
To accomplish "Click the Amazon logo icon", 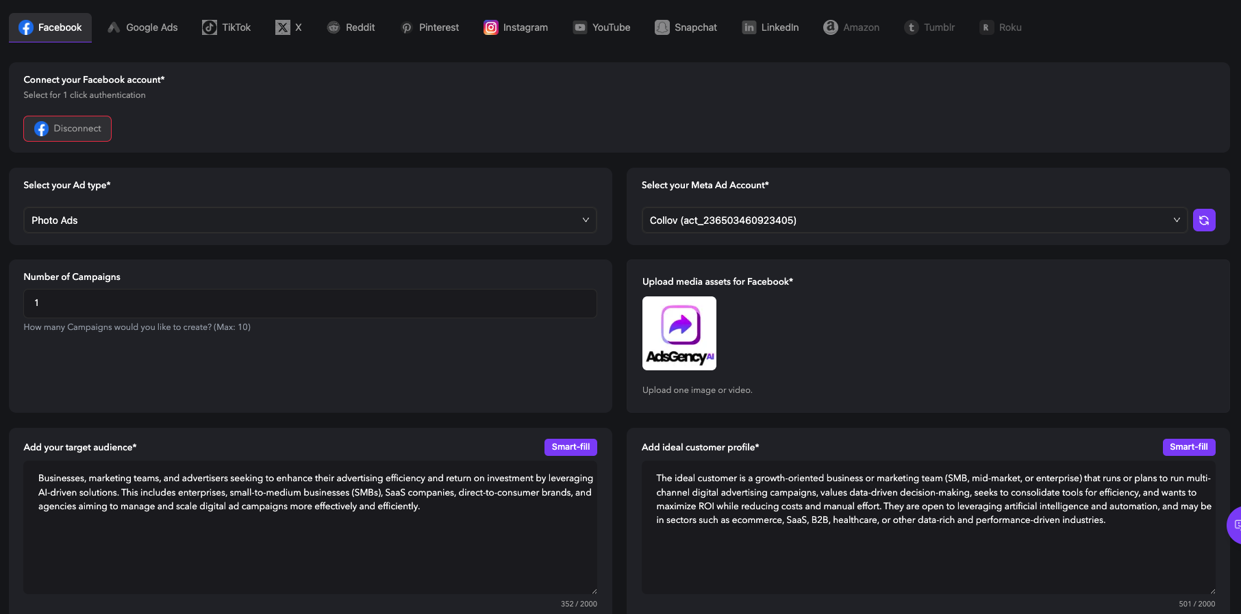I will pos(831,27).
